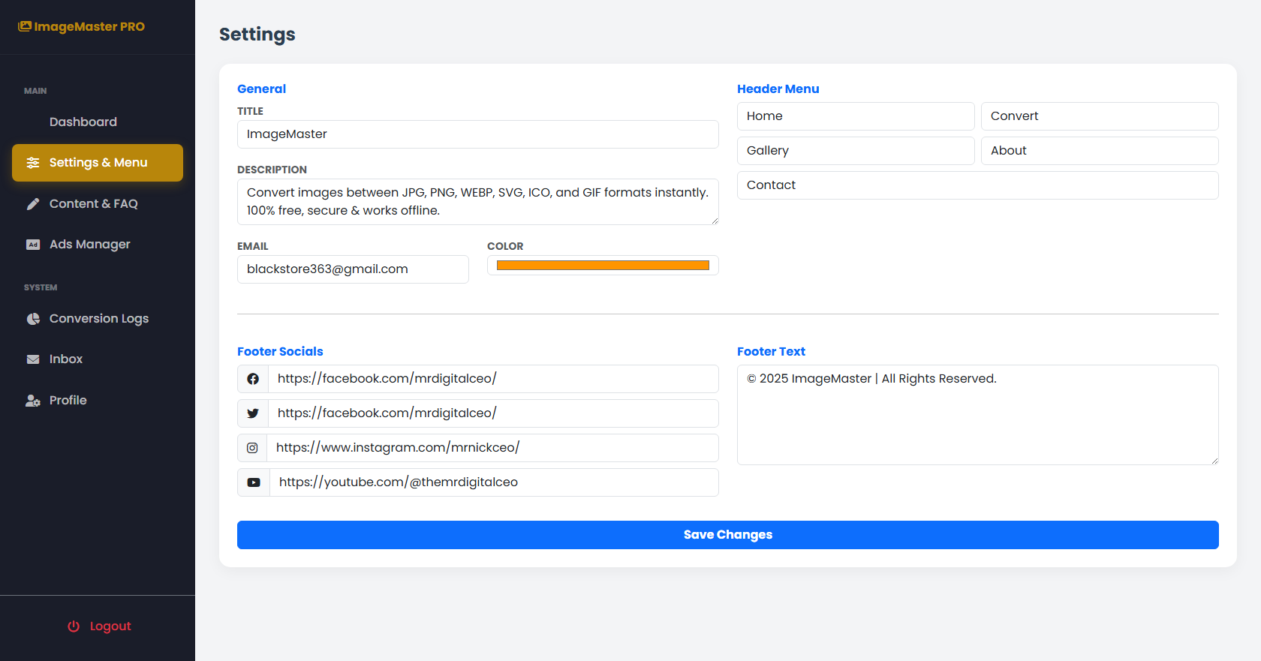Click the Inbox envelope icon
This screenshot has width=1261, height=661.
point(33,359)
